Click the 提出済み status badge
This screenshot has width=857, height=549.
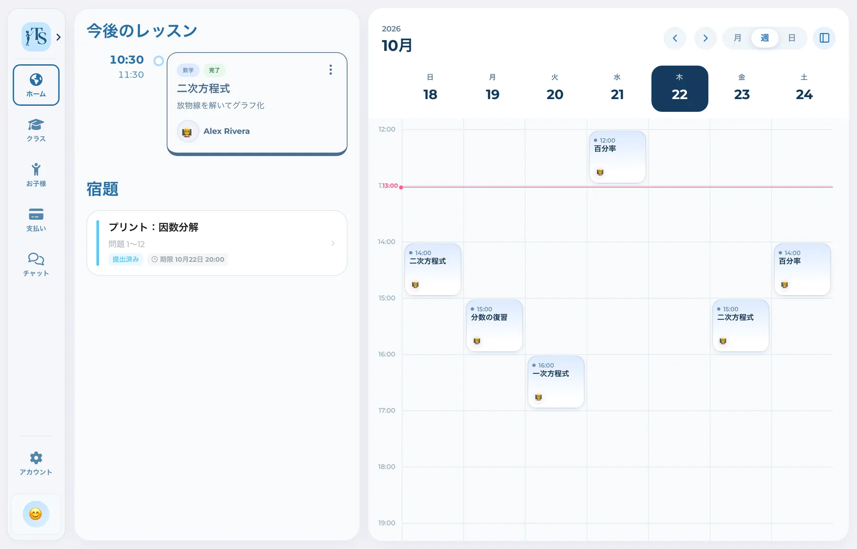[126, 260]
